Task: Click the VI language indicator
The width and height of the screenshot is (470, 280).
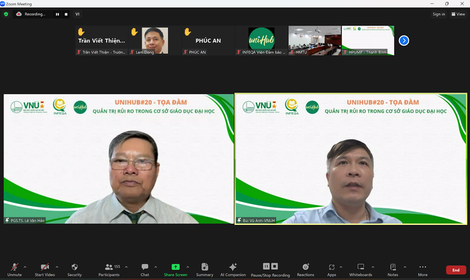Action: 77,14
